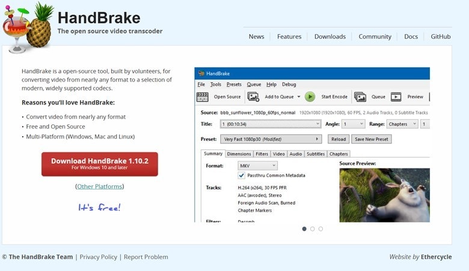Open the Privacy Policy link
Viewport: 469px width, 271px height.
click(x=99, y=257)
